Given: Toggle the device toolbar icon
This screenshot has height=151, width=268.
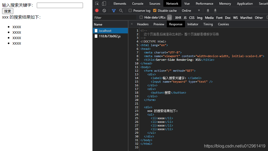Looking at the screenshot, I should 104,4.
